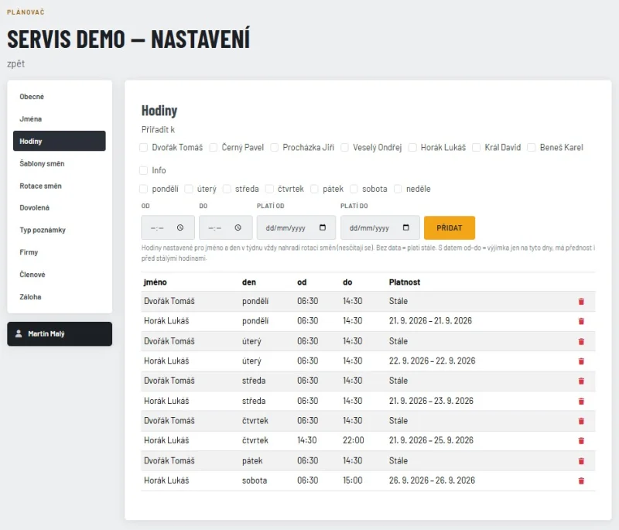619x530 pixels.
Task: Open Šablony směn in the sidebar
Action: (60, 163)
